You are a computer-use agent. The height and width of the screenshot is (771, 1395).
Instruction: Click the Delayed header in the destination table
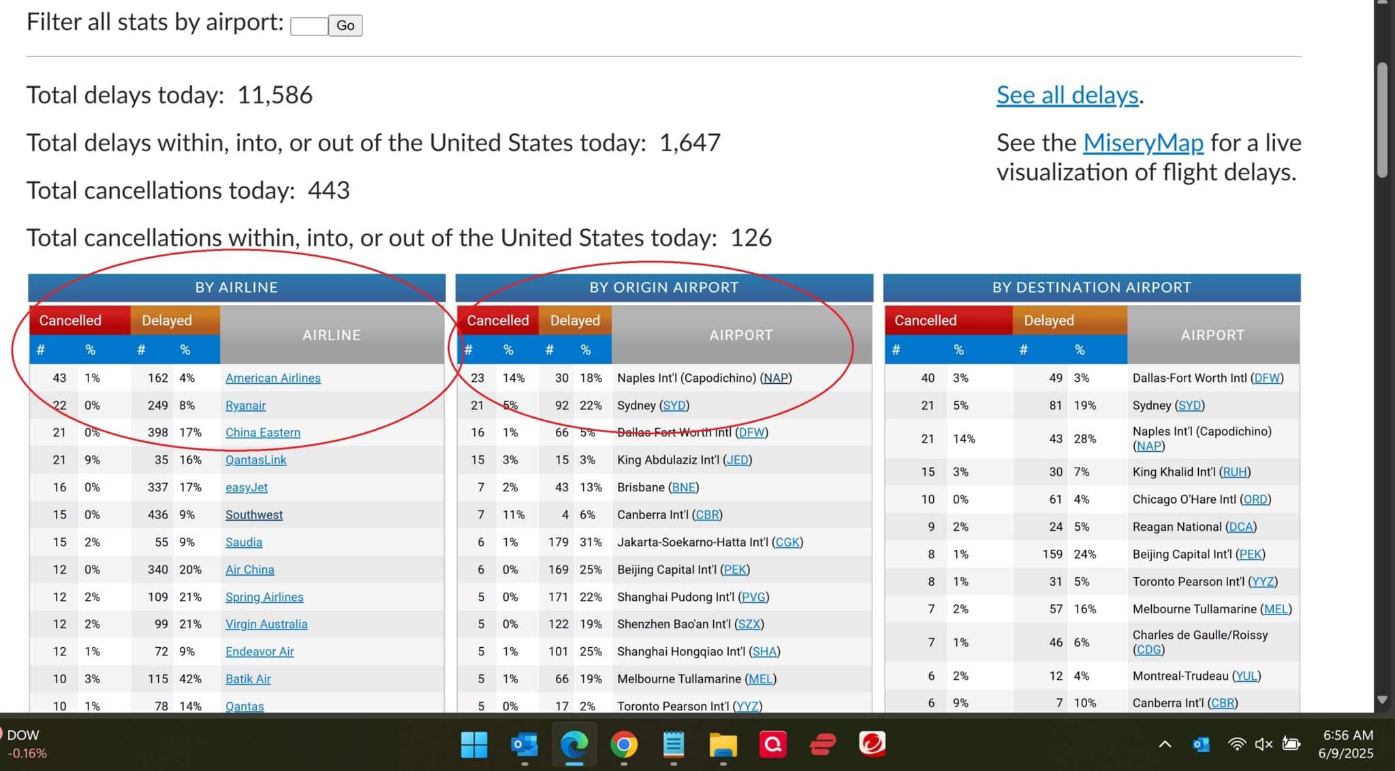pyautogui.click(x=1069, y=321)
